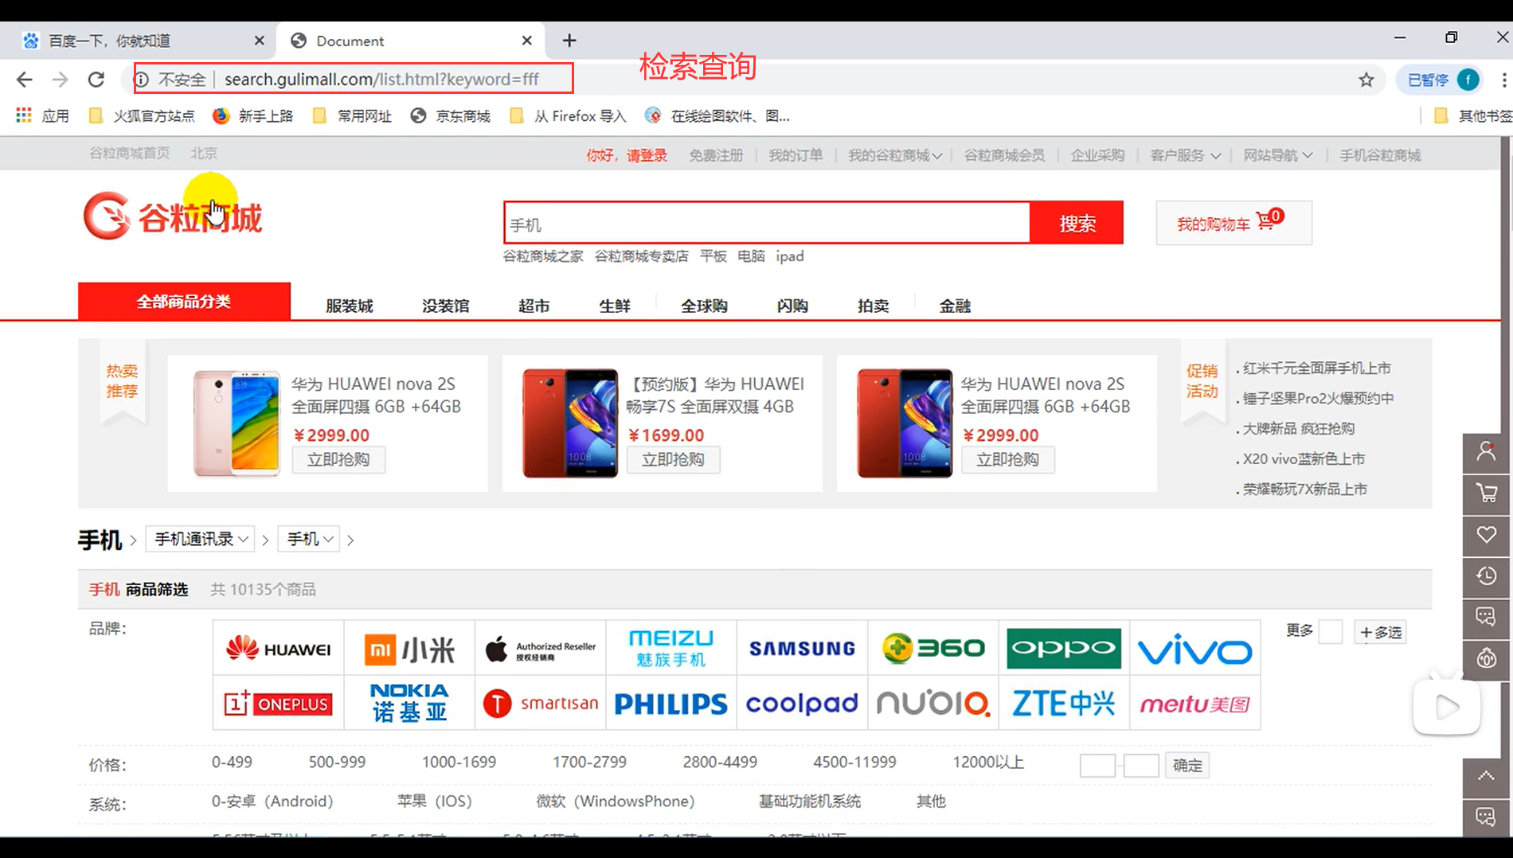Select HUAWEI brand logo
Viewport: 1513px width, 858px height.
279,649
